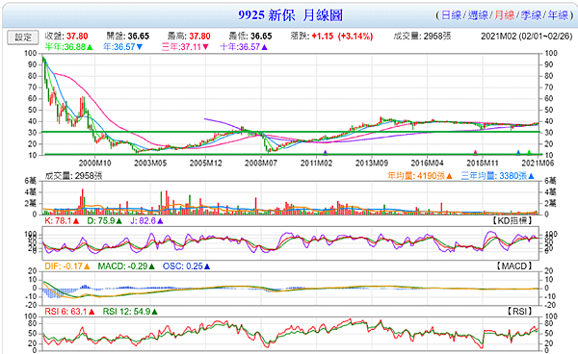The image size is (578, 354).
Task: Click the 2008M07 date axis label
Action: point(261,163)
